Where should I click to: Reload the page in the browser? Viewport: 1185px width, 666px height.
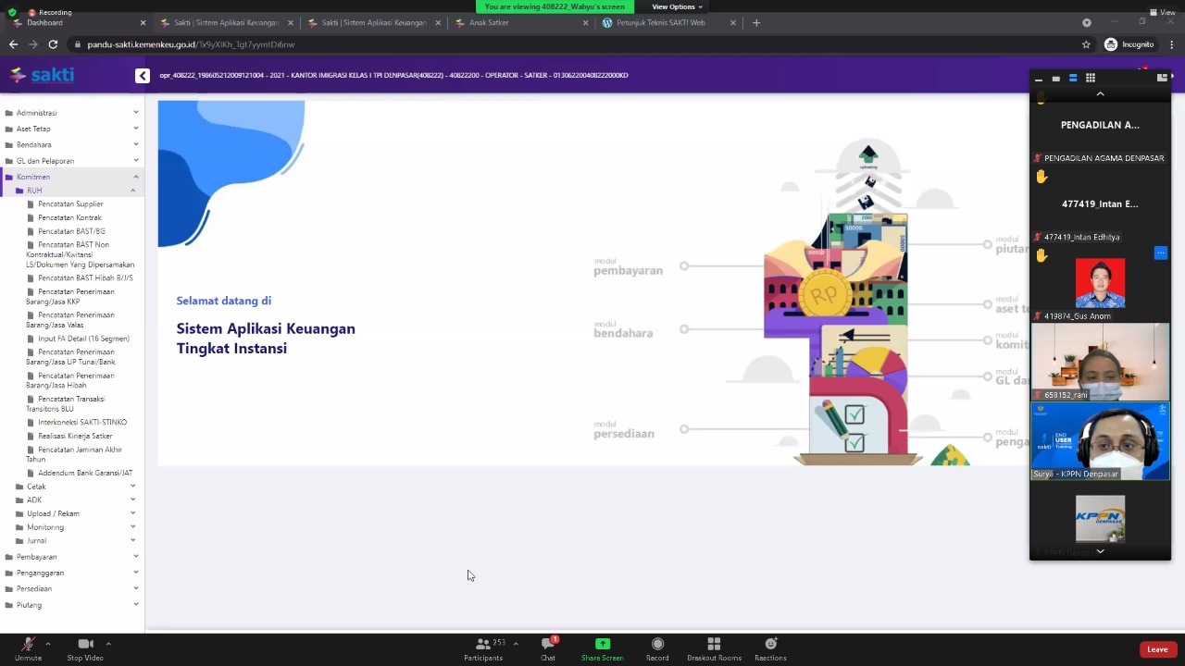53,44
